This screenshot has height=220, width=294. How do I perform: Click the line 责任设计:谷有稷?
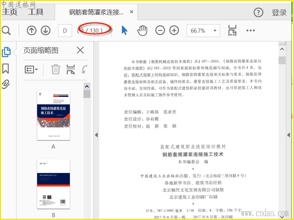point(141,119)
